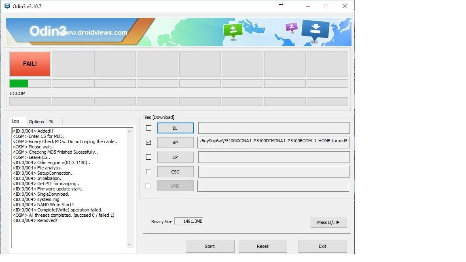Switch to the Log tab

click(x=15, y=121)
